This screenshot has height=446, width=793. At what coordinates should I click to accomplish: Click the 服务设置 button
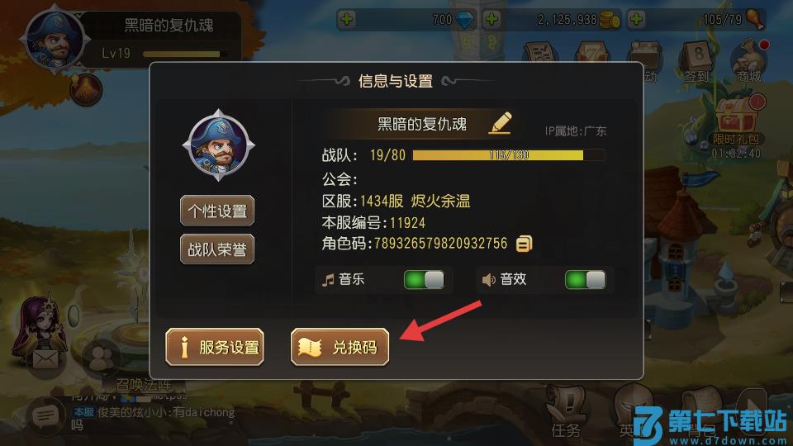[x=215, y=347]
